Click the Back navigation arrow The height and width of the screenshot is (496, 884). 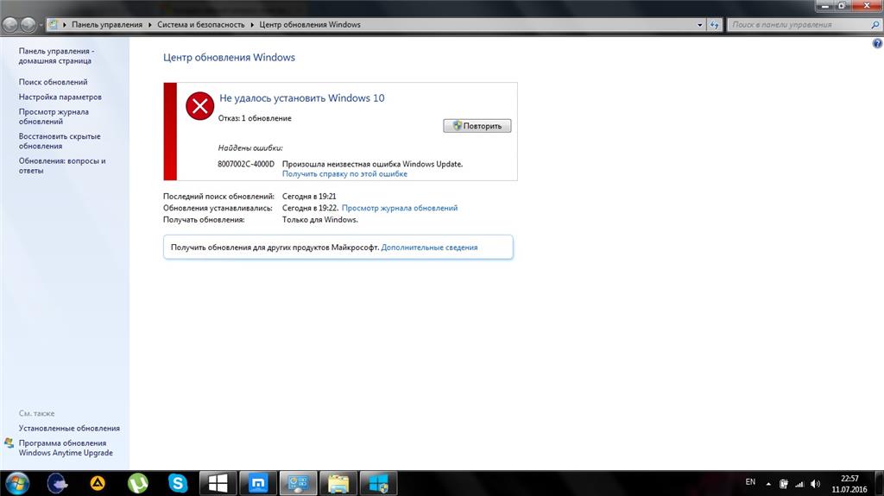(9, 25)
